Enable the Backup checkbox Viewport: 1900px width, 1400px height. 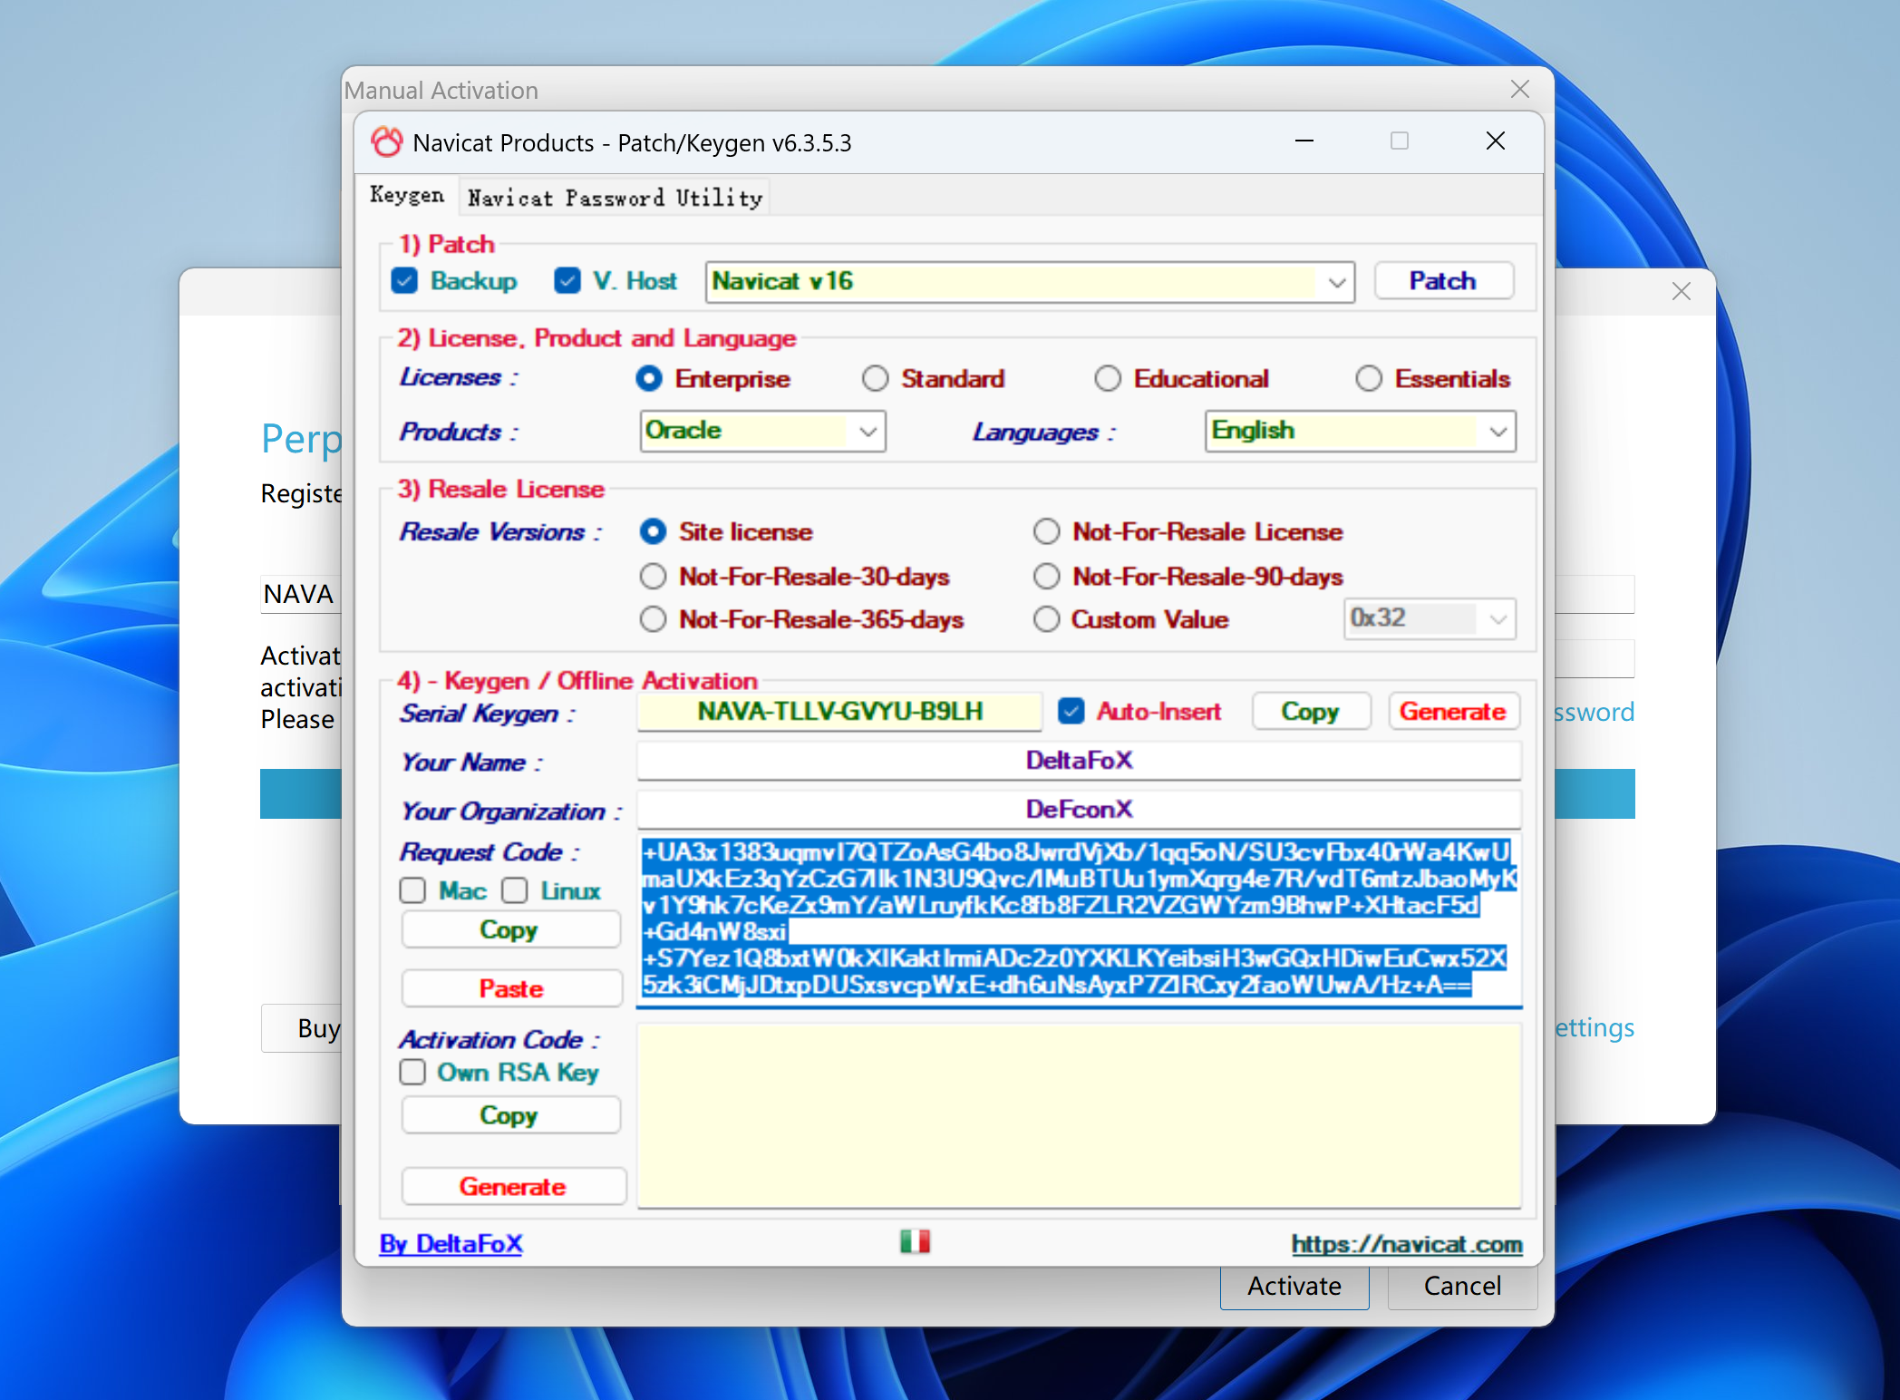pos(404,281)
